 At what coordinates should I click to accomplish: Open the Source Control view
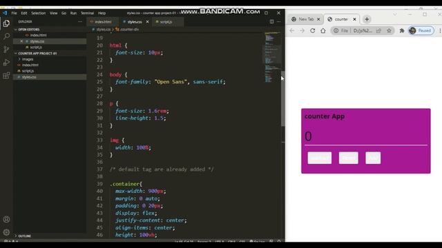tap(6, 49)
